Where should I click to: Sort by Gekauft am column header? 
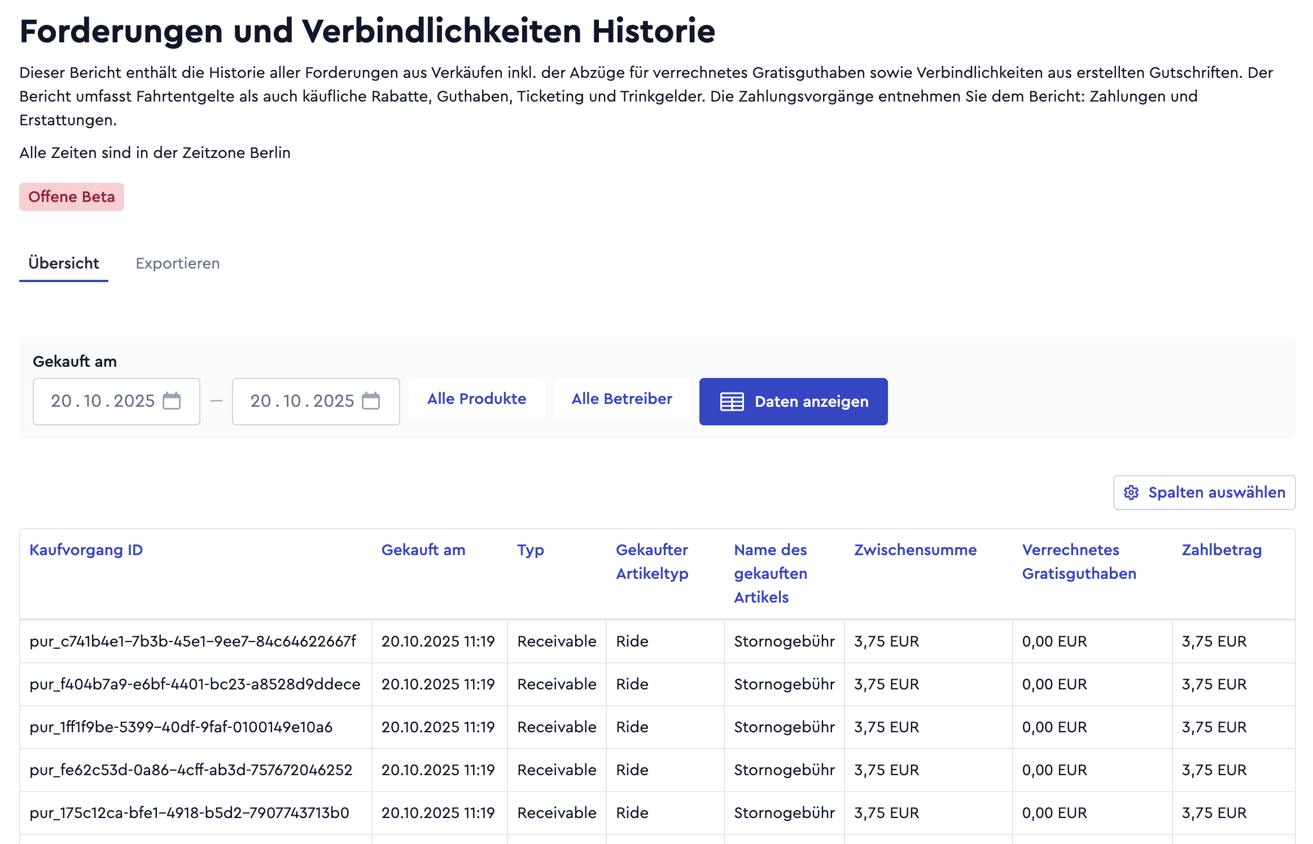(423, 550)
